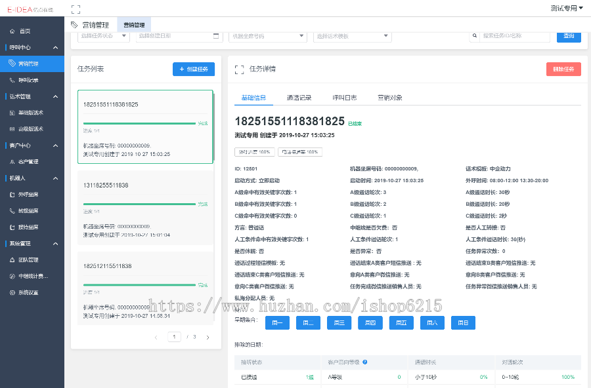Image resolution: width=591 pixels, height=388 pixels.
Task: Click 已接通 row in statistics table
Action: click(x=277, y=377)
